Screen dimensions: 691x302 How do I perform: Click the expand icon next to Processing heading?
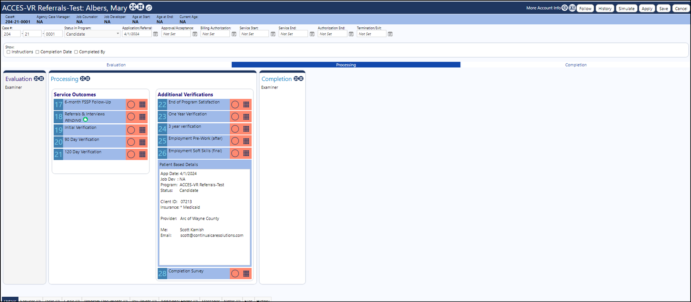(x=83, y=79)
